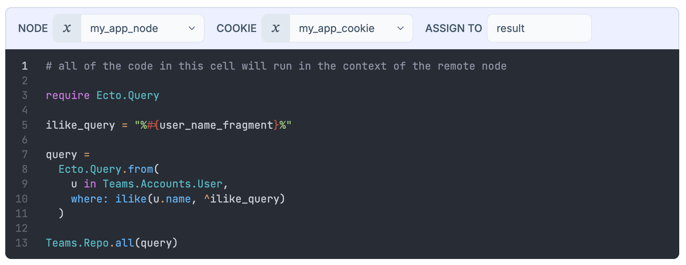Click the chevron arrow in node selector
This screenshot has height=265, width=686.
pyautogui.click(x=192, y=28)
